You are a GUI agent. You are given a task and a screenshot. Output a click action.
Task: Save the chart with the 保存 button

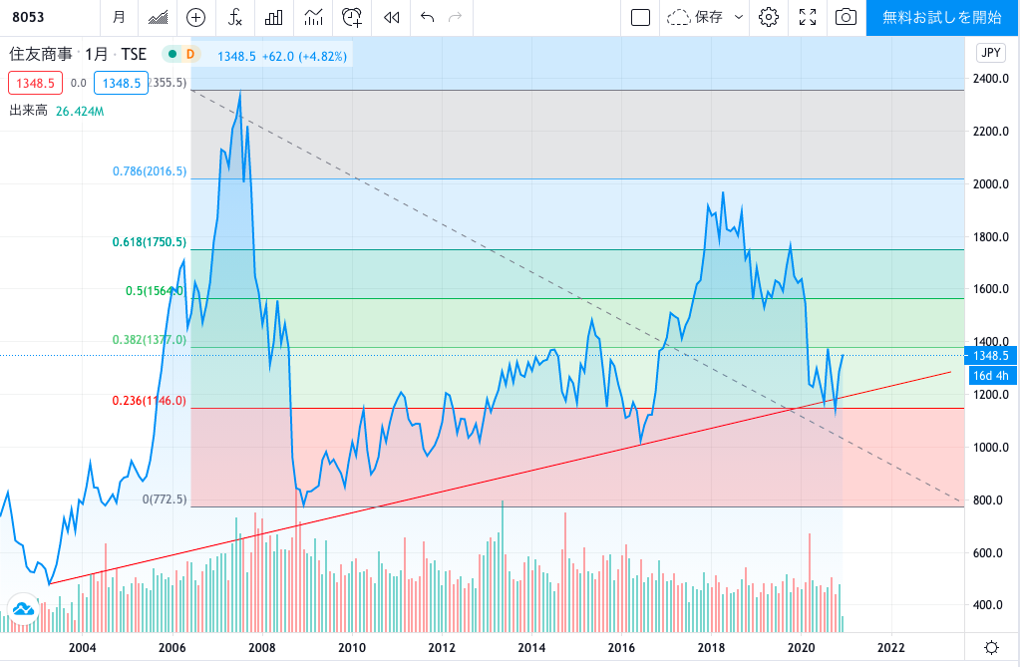(696, 18)
